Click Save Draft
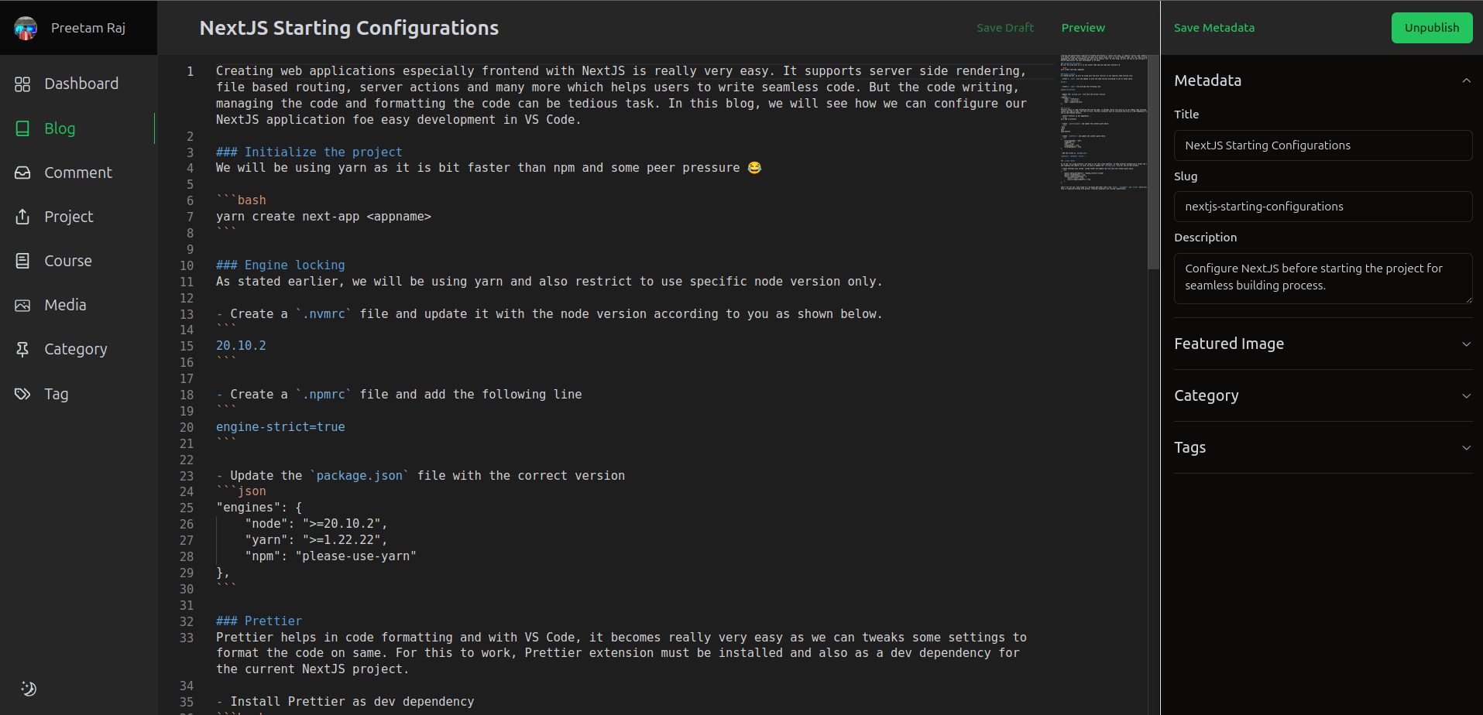Screen dimensions: 1483x715 (x=1005, y=28)
